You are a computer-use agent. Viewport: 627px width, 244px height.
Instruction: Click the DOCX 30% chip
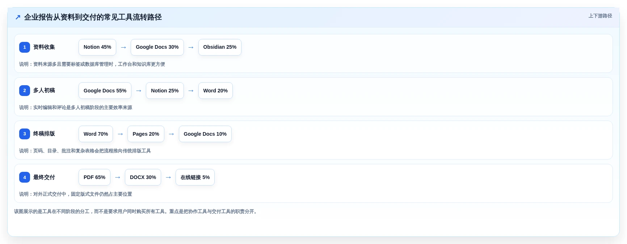[x=143, y=177]
